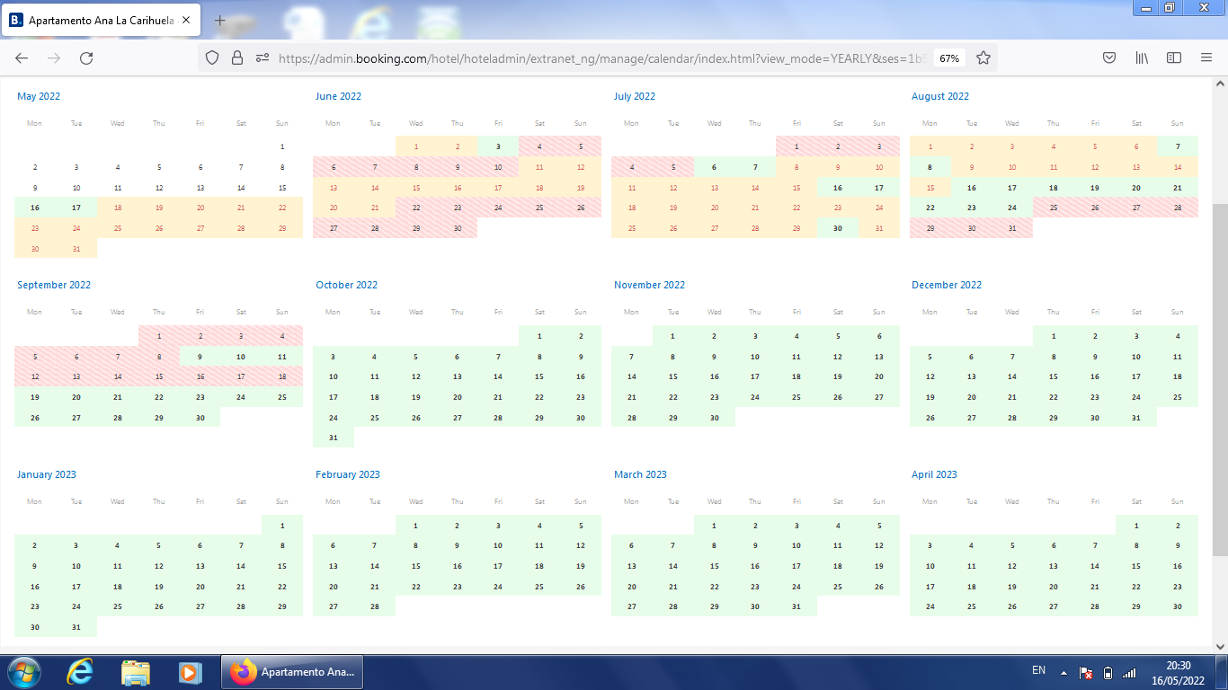
Task: Toggle the sidebar view icon
Action: point(1174,57)
